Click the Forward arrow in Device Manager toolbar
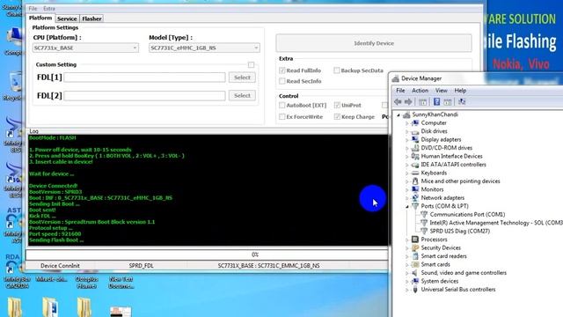 (408, 102)
